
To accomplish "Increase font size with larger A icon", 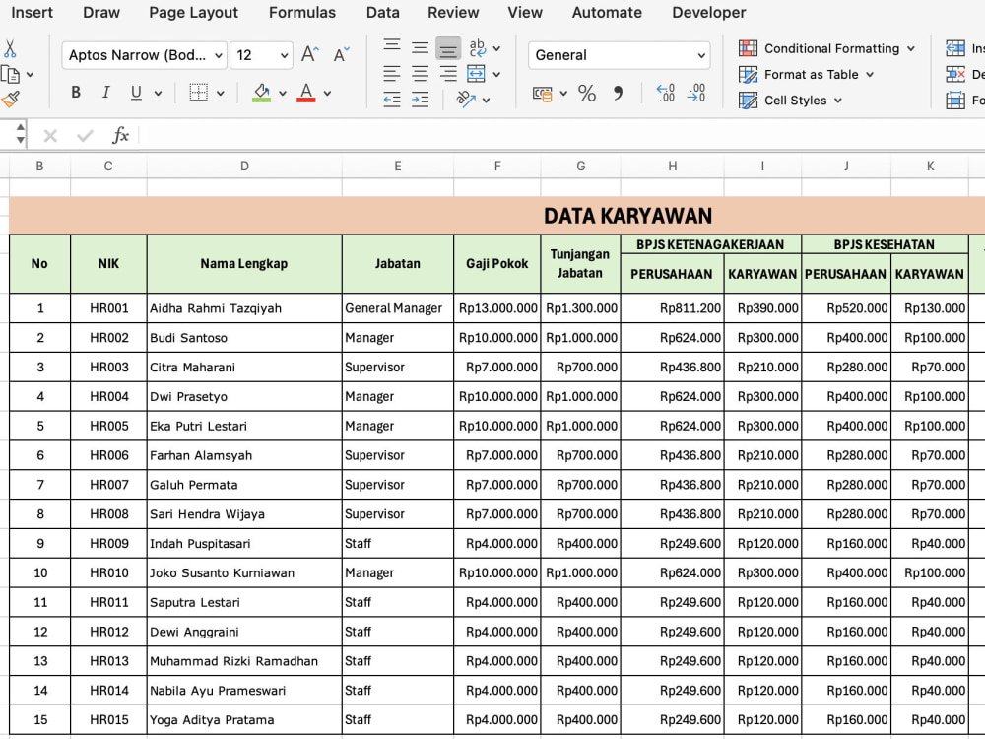I will tap(309, 54).
